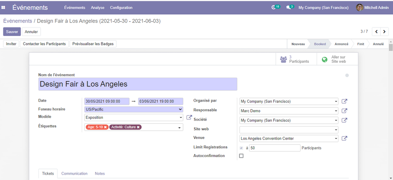Screen dimensions: 393x180
Task: Click Contacter les Participants button
Action: 45,44
